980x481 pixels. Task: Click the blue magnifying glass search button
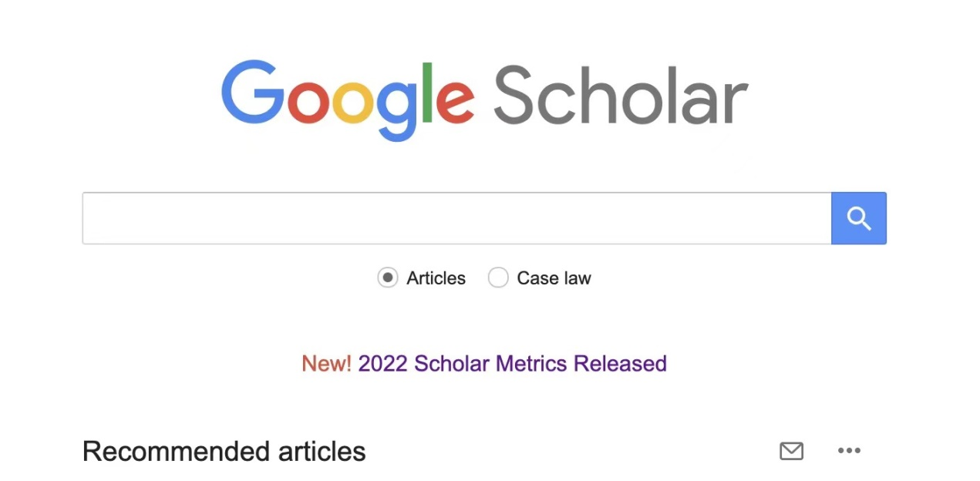[x=858, y=218]
